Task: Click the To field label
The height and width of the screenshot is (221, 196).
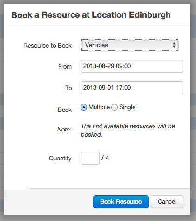Action: click(68, 88)
